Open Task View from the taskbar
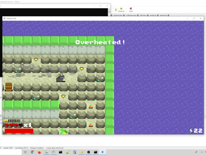Image resolution: width=206 pixels, height=155 pixels. point(25,152)
